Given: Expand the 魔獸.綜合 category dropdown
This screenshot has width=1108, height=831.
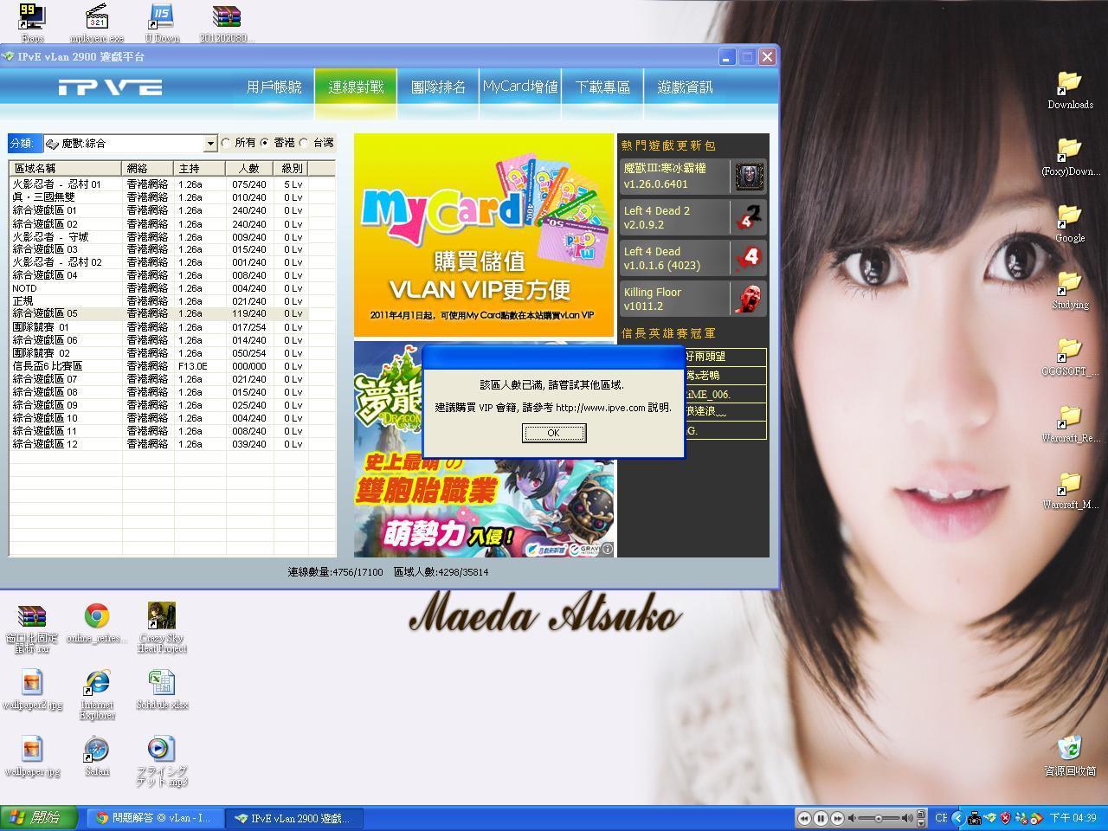Looking at the screenshot, I should click(210, 144).
